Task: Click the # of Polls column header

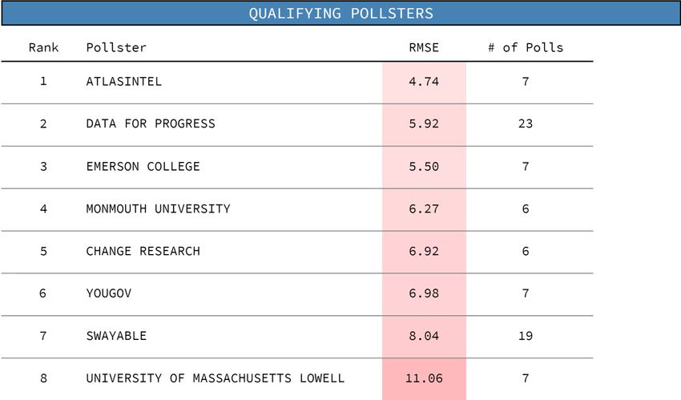Action: tap(526, 47)
